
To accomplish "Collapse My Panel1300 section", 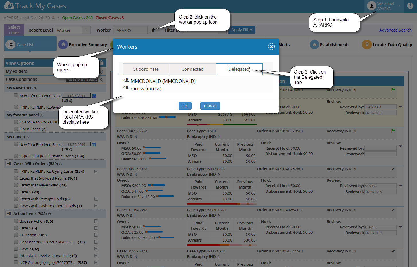I will (x=35, y=88).
